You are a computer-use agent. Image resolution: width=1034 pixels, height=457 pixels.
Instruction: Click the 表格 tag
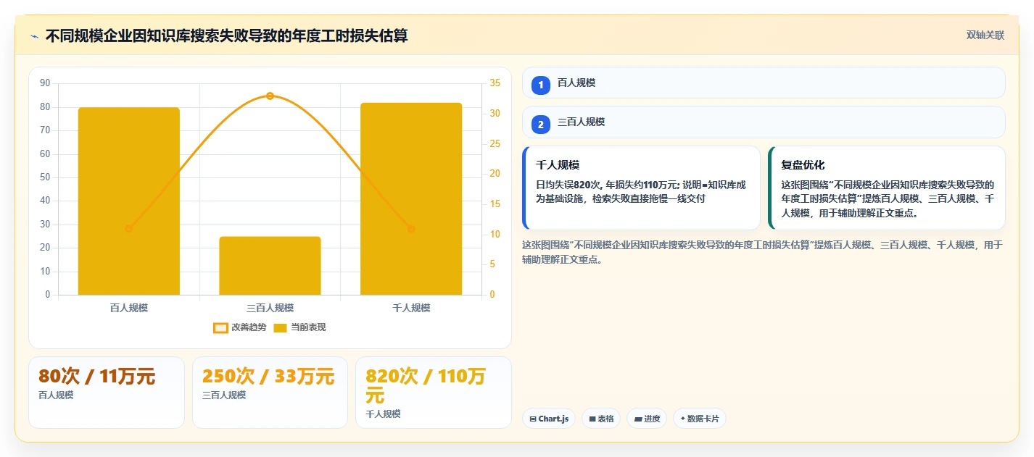[601, 419]
